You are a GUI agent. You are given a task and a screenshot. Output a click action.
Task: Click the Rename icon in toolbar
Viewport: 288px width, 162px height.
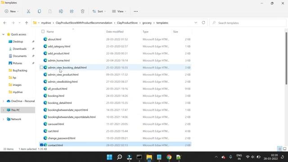click(x=61, y=11)
